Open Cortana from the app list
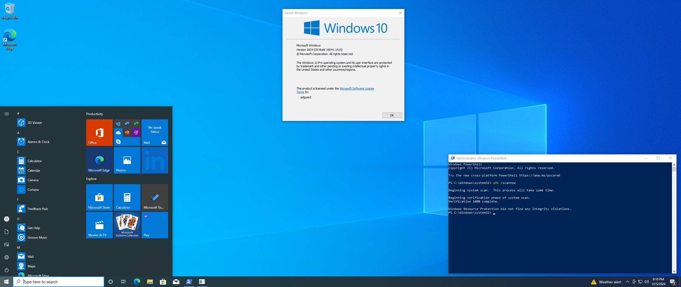 point(48,189)
